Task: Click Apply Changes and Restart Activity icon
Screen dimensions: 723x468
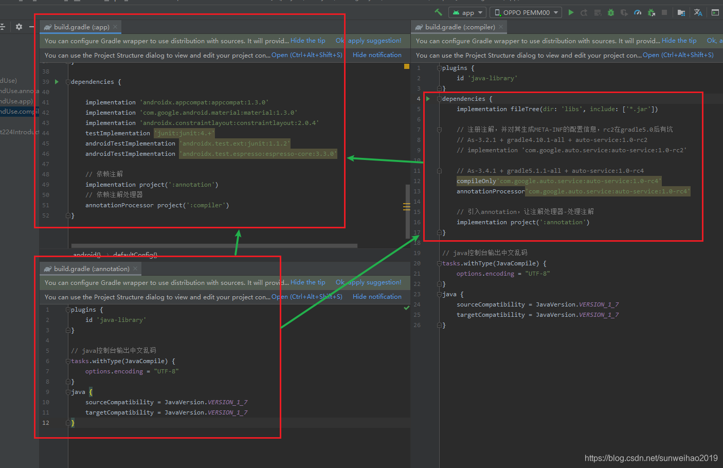Action: [584, 12]
